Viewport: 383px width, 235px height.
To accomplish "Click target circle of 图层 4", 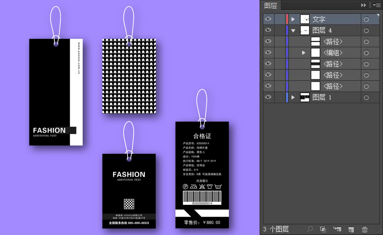I will point(366,31).
